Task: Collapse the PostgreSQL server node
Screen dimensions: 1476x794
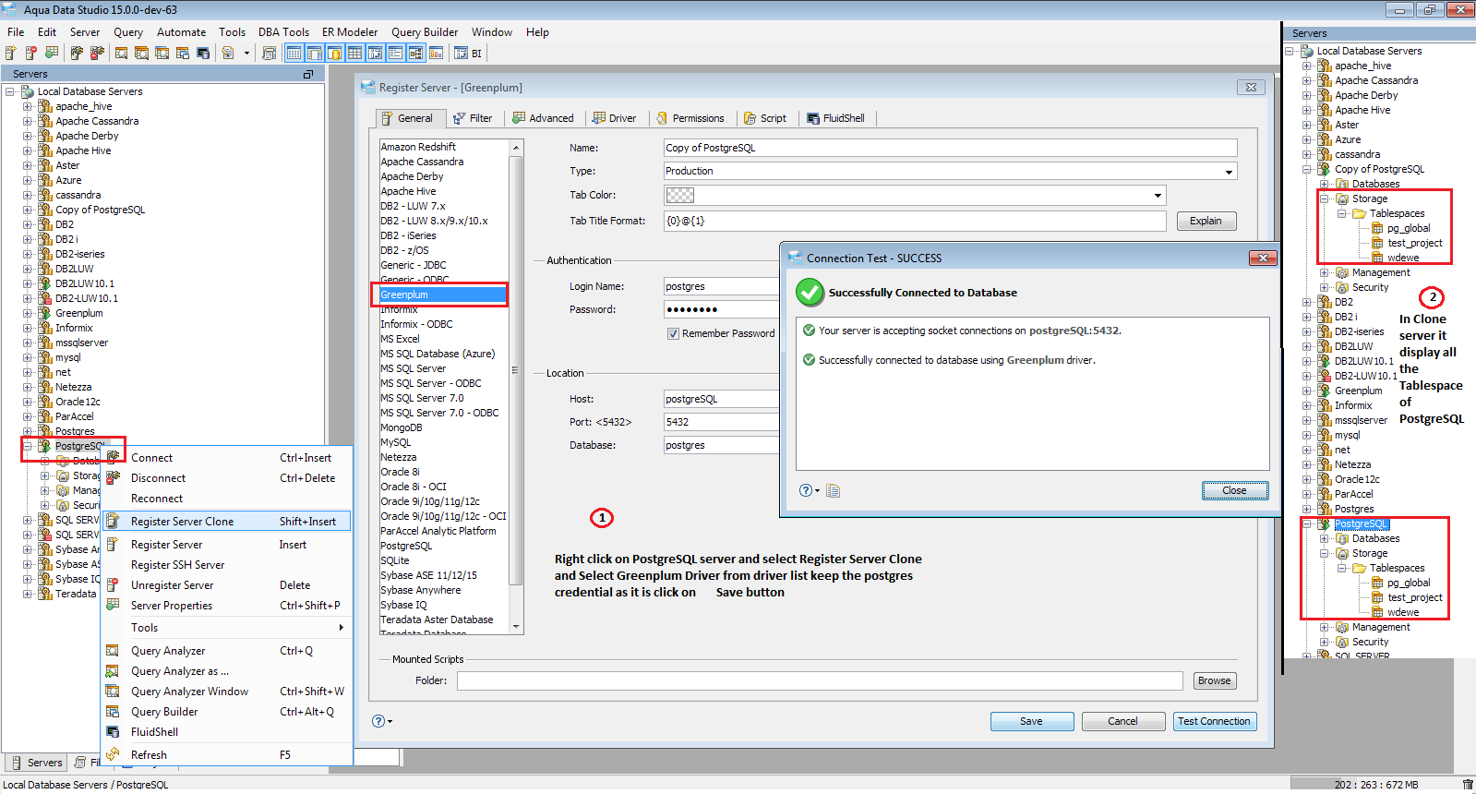Action: click(x=28, y=446)
